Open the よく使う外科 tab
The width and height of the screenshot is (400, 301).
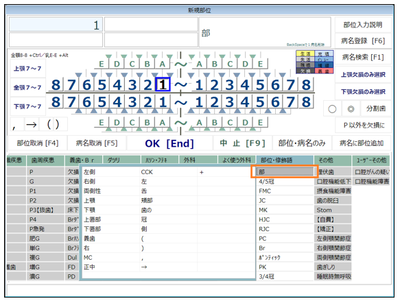[x=237, y=160]
